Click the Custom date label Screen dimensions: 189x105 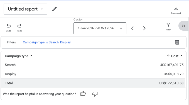pyautogui.click(x=79, y=20)
